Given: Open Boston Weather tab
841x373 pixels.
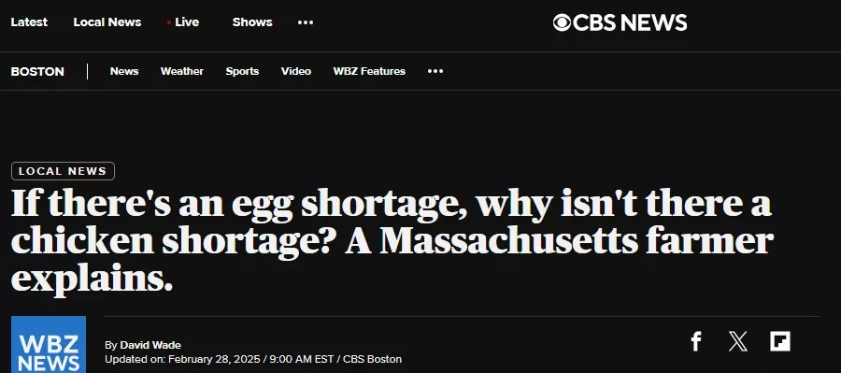Looking at the screenshot, I should pyautogui.click(x=182, y=71).
